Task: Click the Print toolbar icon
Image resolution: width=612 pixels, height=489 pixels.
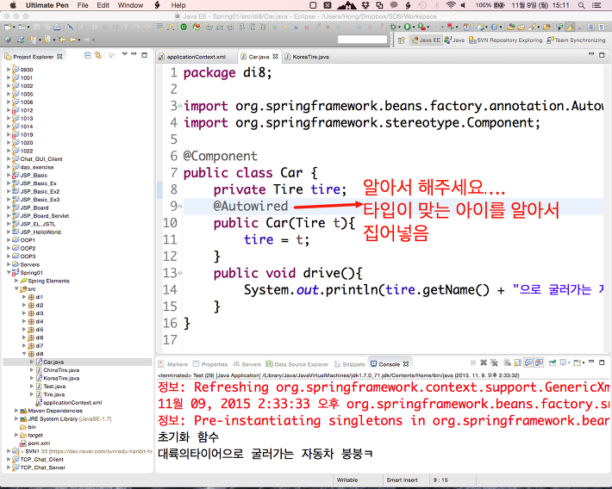Action: pos(57,27)
